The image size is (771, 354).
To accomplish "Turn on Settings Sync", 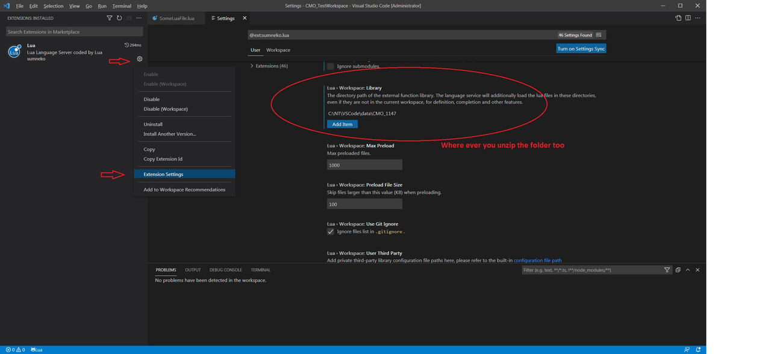I will (581, 49).
